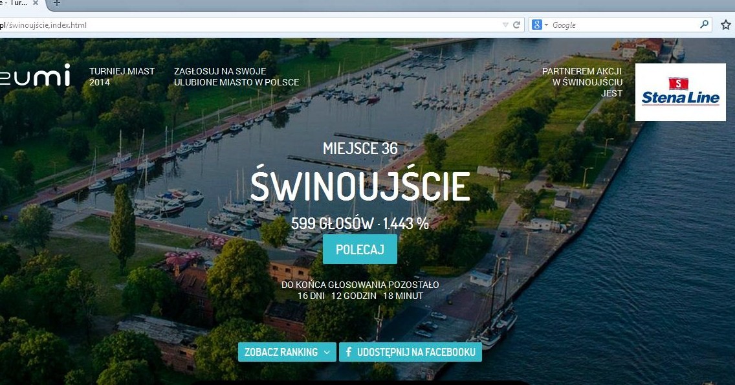This screenshot has height=385, width=735.
Task: Bookmark this page with the star icon
Action: [x=725, y=25]
